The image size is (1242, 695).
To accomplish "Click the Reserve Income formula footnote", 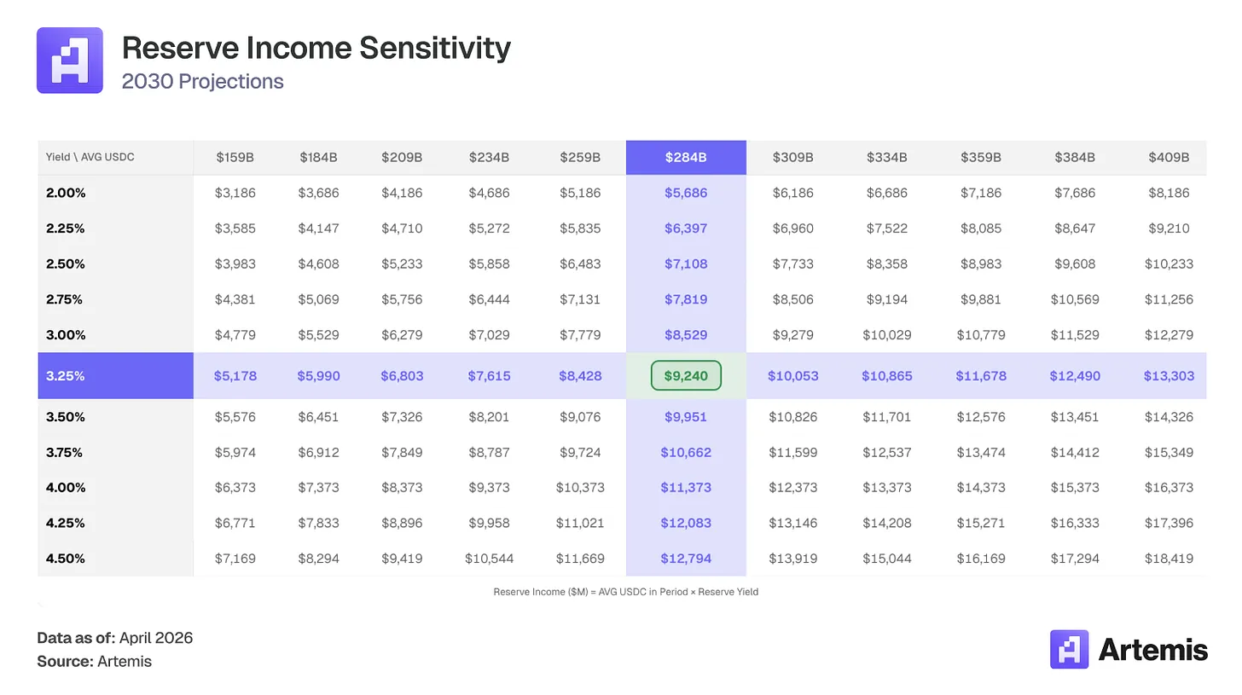I will pos(625,592).
